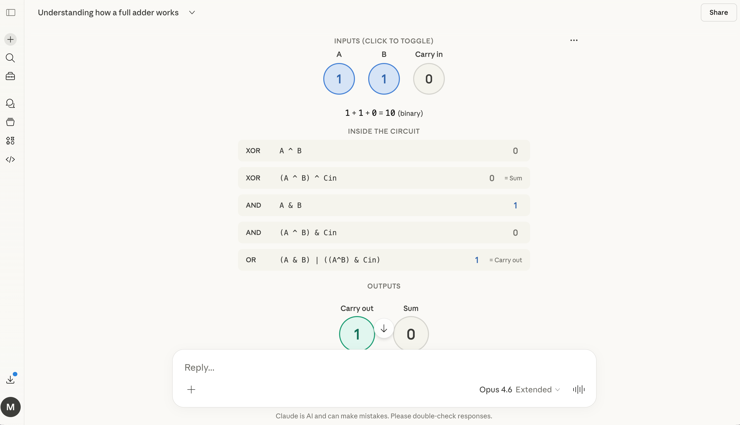Expand the conversation title dropdown chevron
Image resolution: width=740 pixels, height=425 pixels.
[x=192, y=12]
